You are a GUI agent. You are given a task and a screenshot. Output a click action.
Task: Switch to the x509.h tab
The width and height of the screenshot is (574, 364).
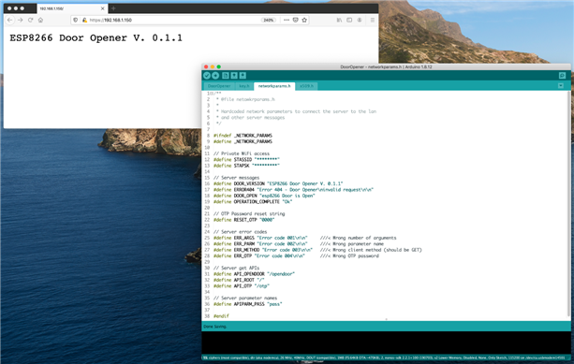tap(306, 86)
